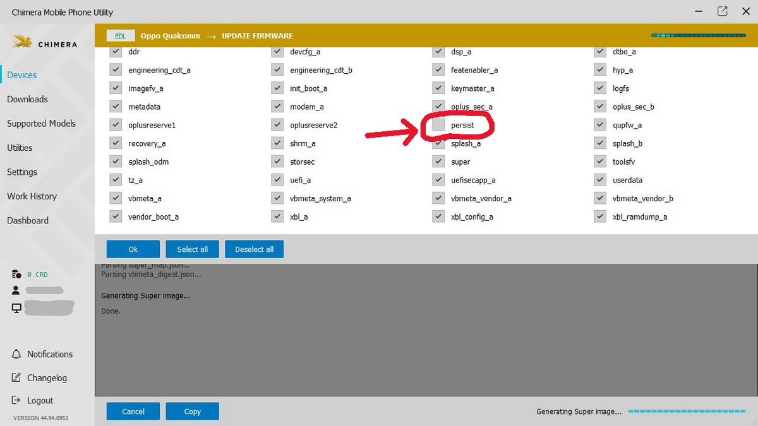The width and height of the screenshot is (758, 426).
Task: Open the Changelog link
Action: (47, 377)
